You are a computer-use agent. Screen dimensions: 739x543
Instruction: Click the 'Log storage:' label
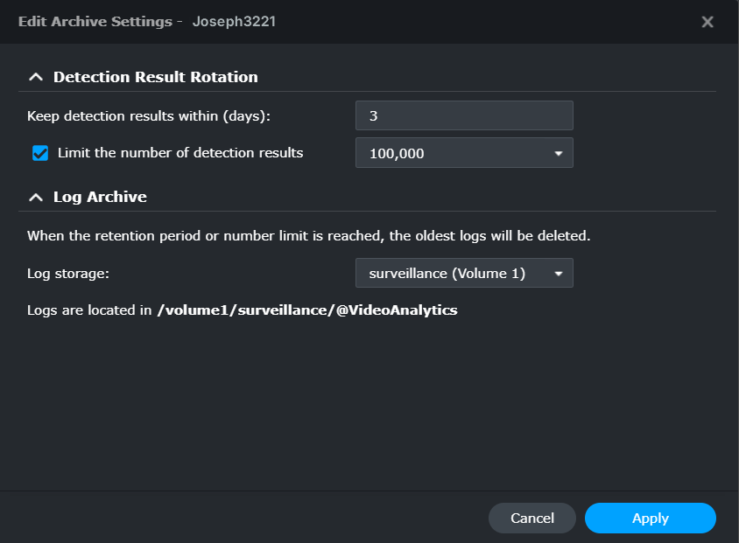[x=68, y=274]
